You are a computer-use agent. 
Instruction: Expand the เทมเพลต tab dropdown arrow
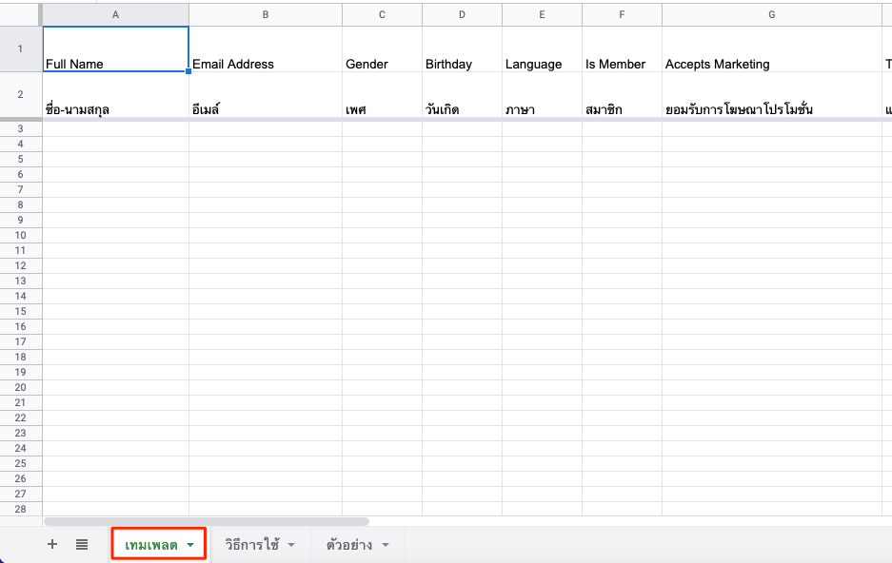pos(190,545)
